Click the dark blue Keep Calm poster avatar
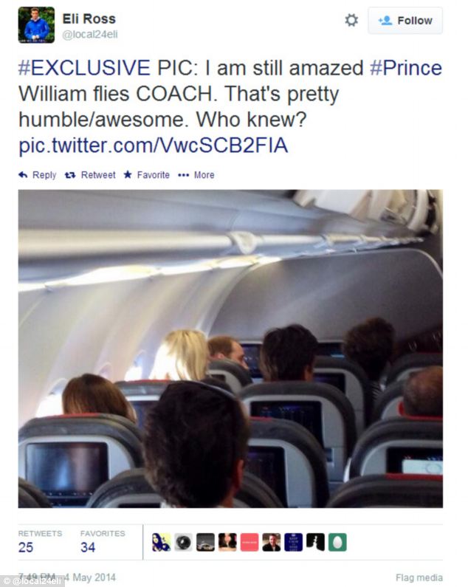The height and width of the screenshot is (587, 468). click(293, 543)
